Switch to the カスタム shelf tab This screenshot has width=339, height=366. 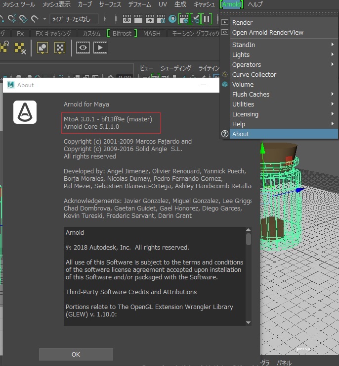pyautogui.click(x=92, y=34)
